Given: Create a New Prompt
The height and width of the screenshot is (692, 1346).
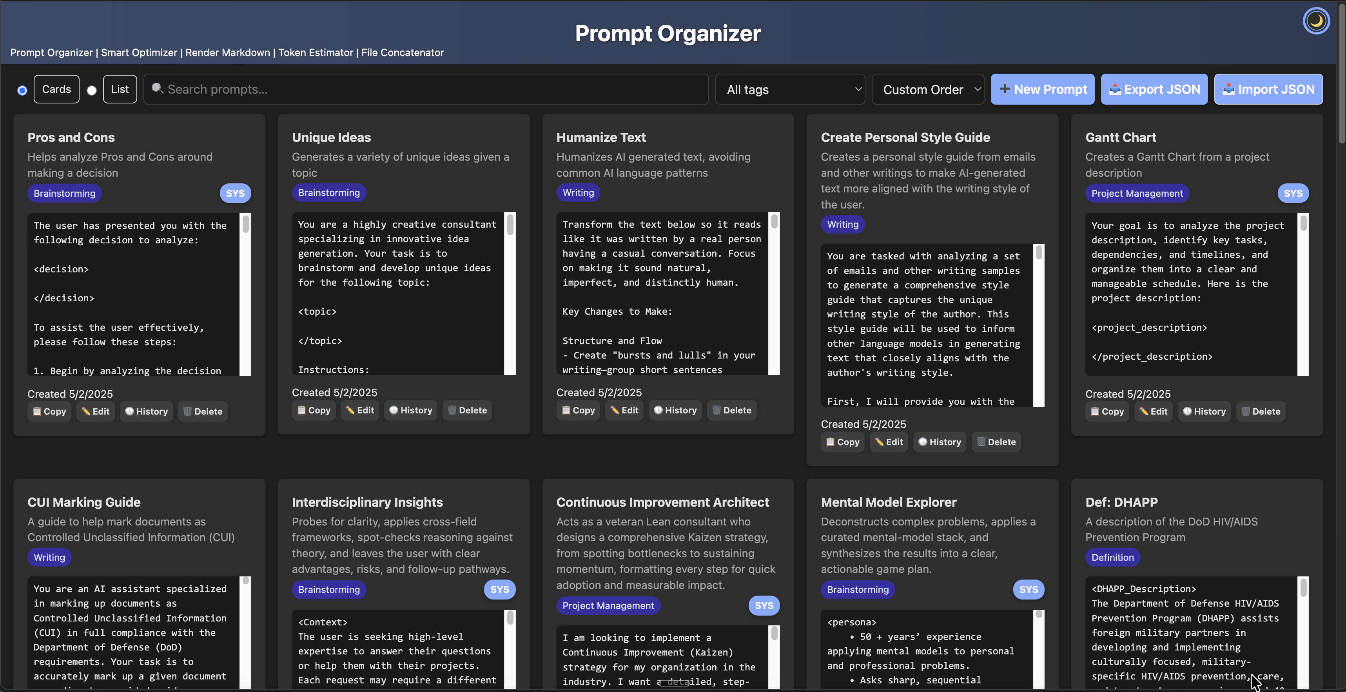Looking at the screenshot, I should [1042, 89].
